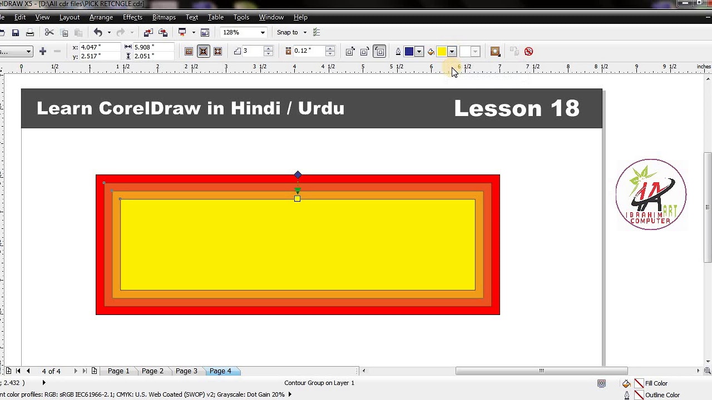This screenshot has height=400, width=712.
Task: Click the white end fill color swatch
Action: tap(465, 52)
